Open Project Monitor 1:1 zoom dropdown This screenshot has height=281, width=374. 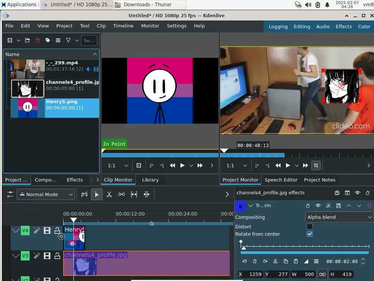point(236,165)
